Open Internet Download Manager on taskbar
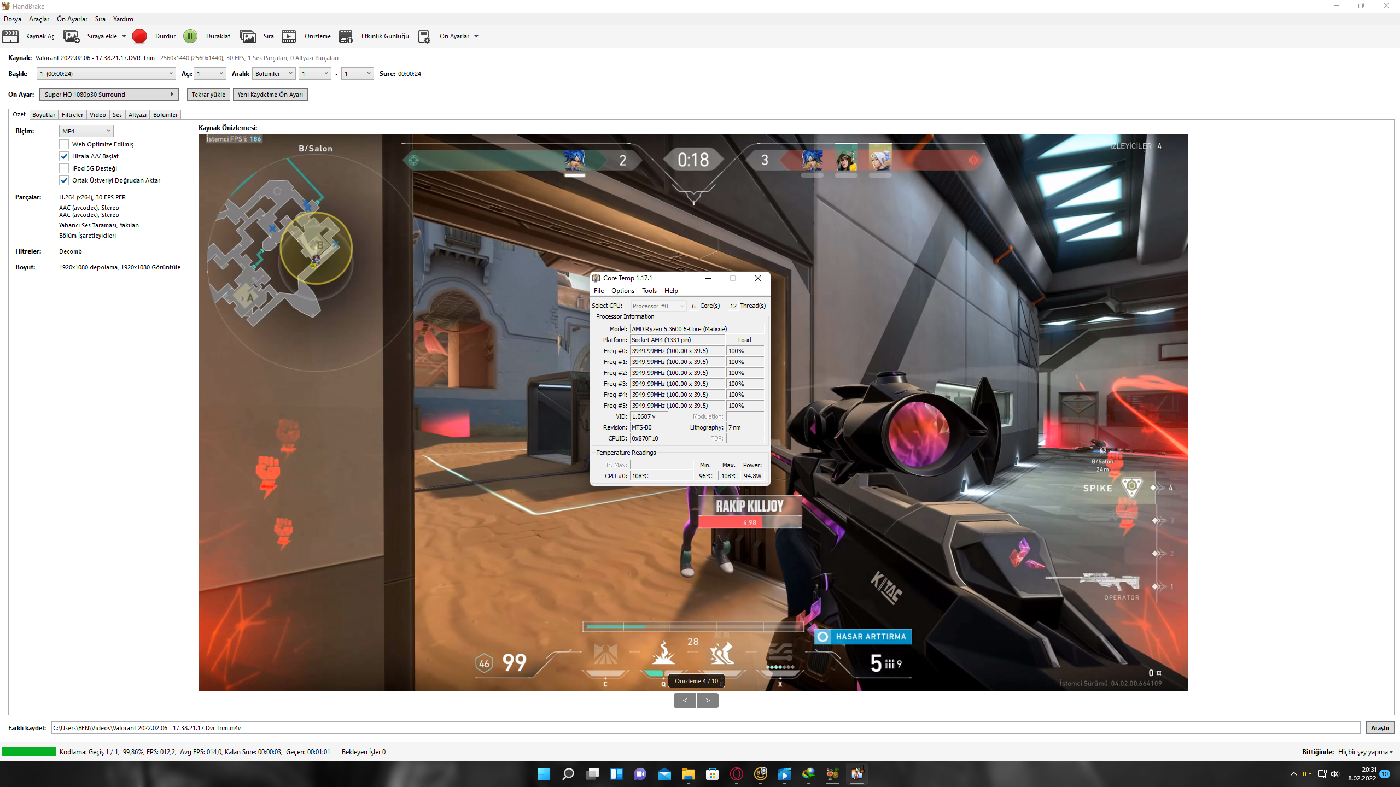 tap(808, 774)
